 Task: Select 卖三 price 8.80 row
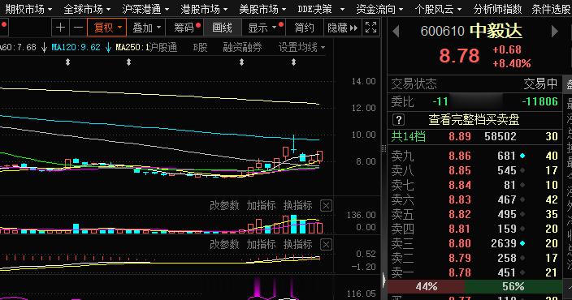pyautogui.click(x=474, y=243)
